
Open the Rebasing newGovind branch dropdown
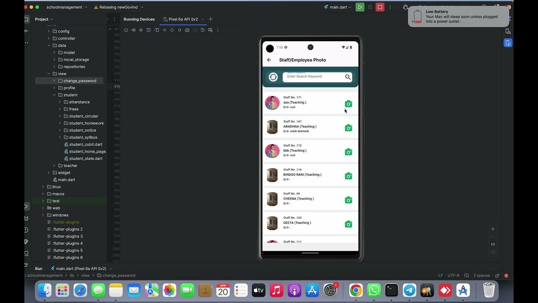tap(119, 7)
